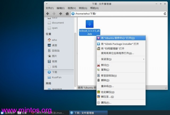Reload the folder with refresh icon
The width and height of the screenshot is (170, 115).
165,14
